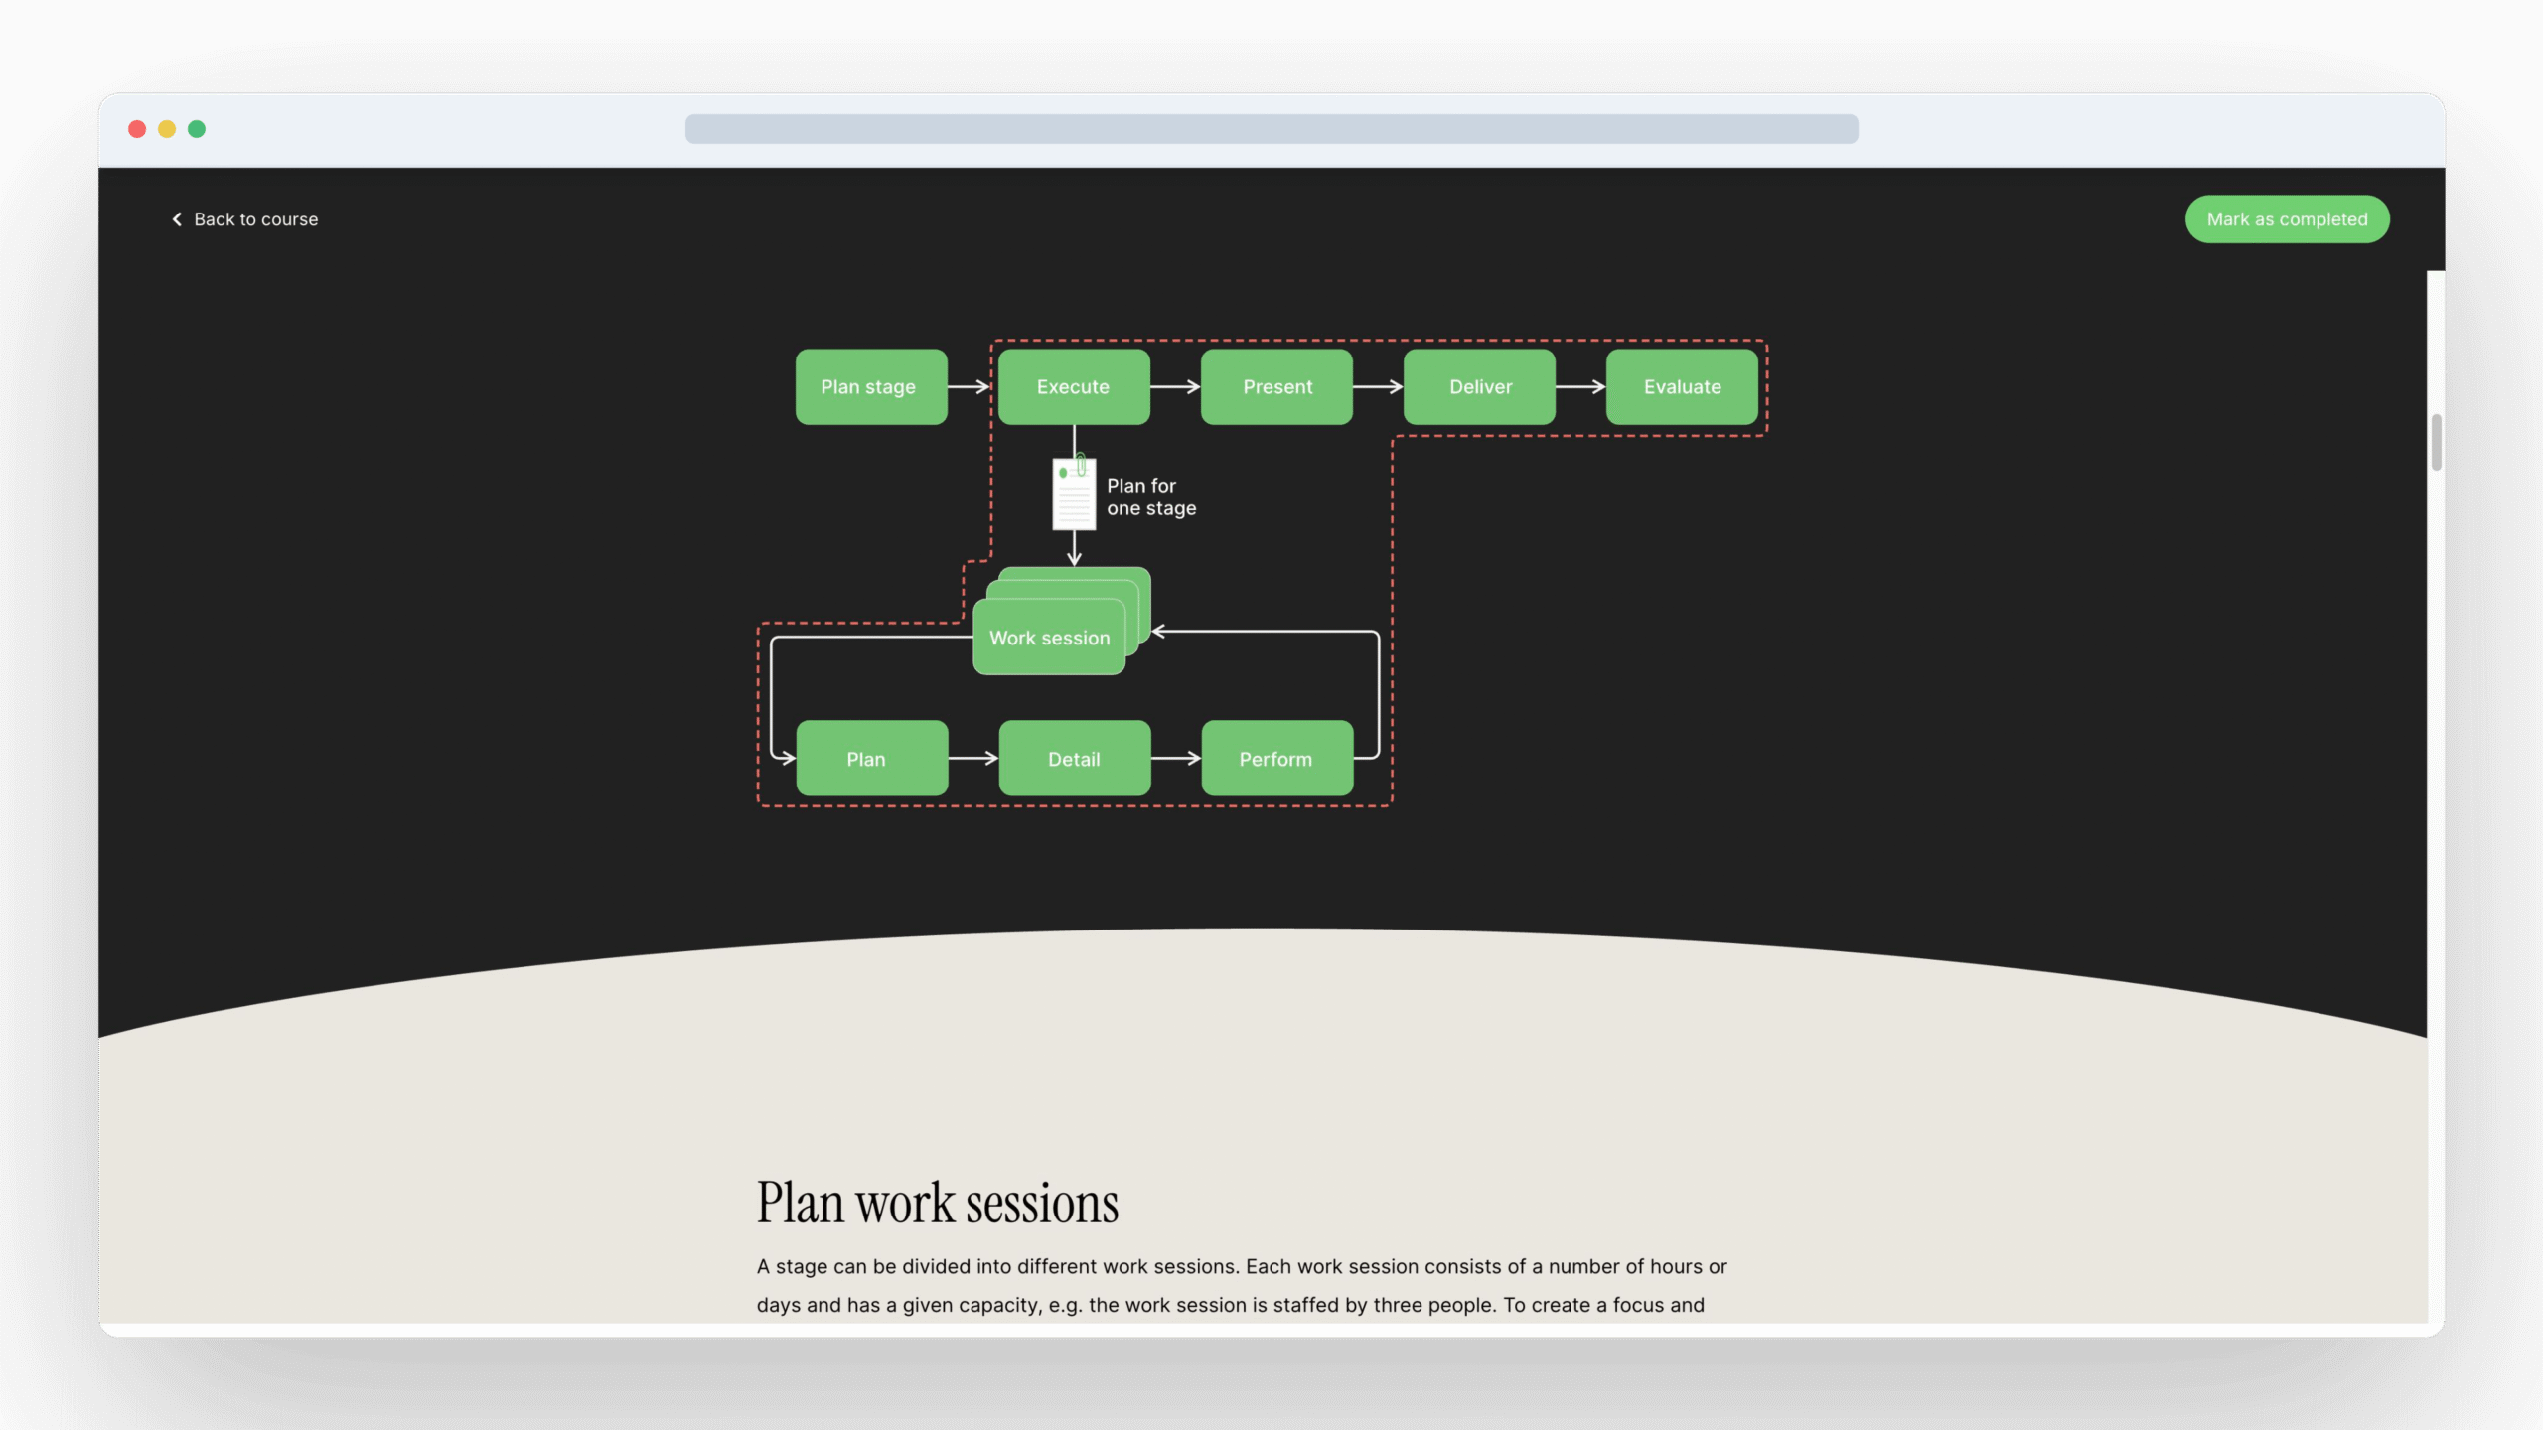Click the red close window dot
The width and height of the screenshot is (2543, 1430).
137,129
